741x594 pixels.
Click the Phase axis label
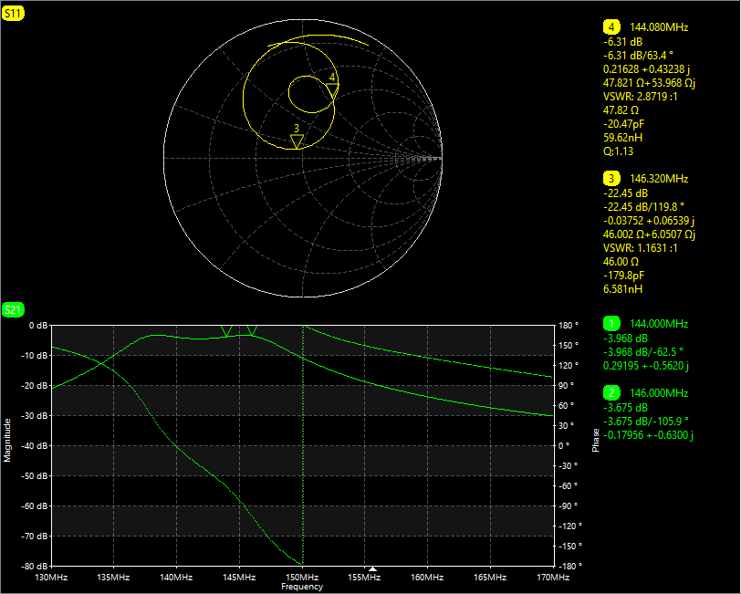(x=596, y=441)
